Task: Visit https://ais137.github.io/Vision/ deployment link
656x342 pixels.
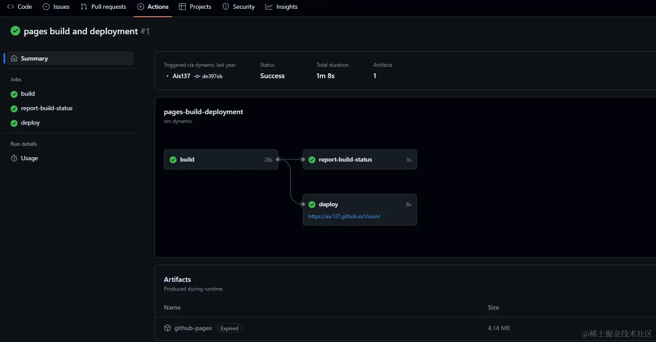Action: coord(344,216)
